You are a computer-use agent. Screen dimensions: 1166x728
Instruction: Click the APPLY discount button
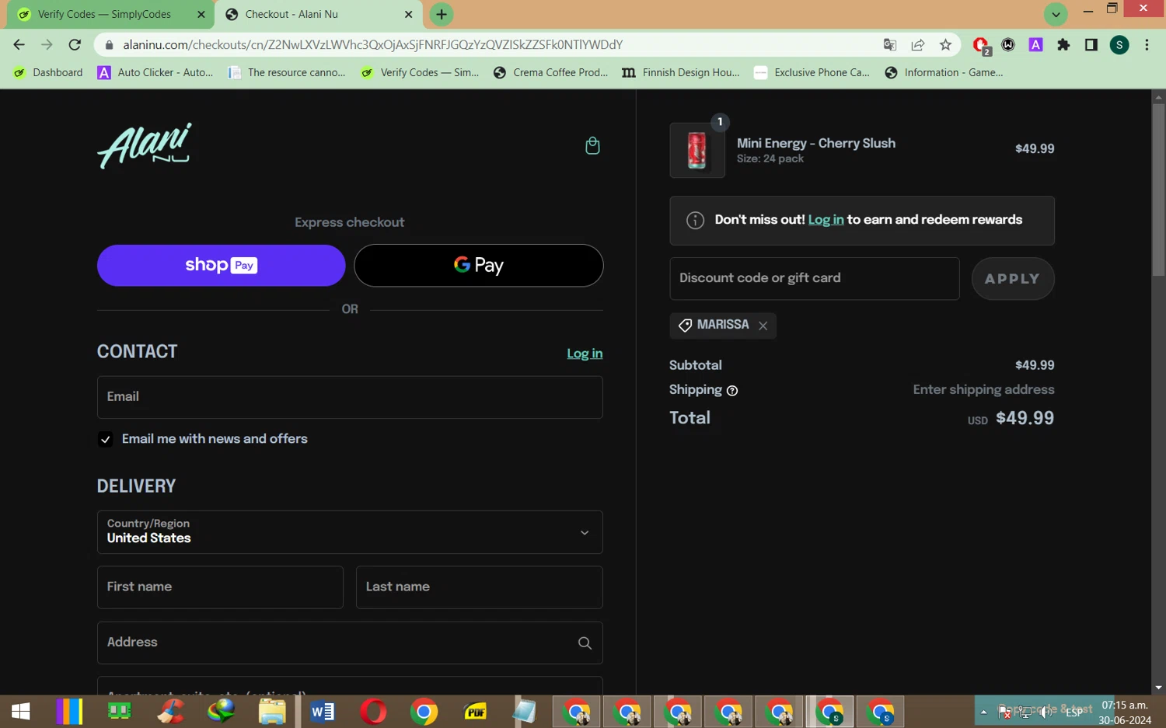(1013, 279)
